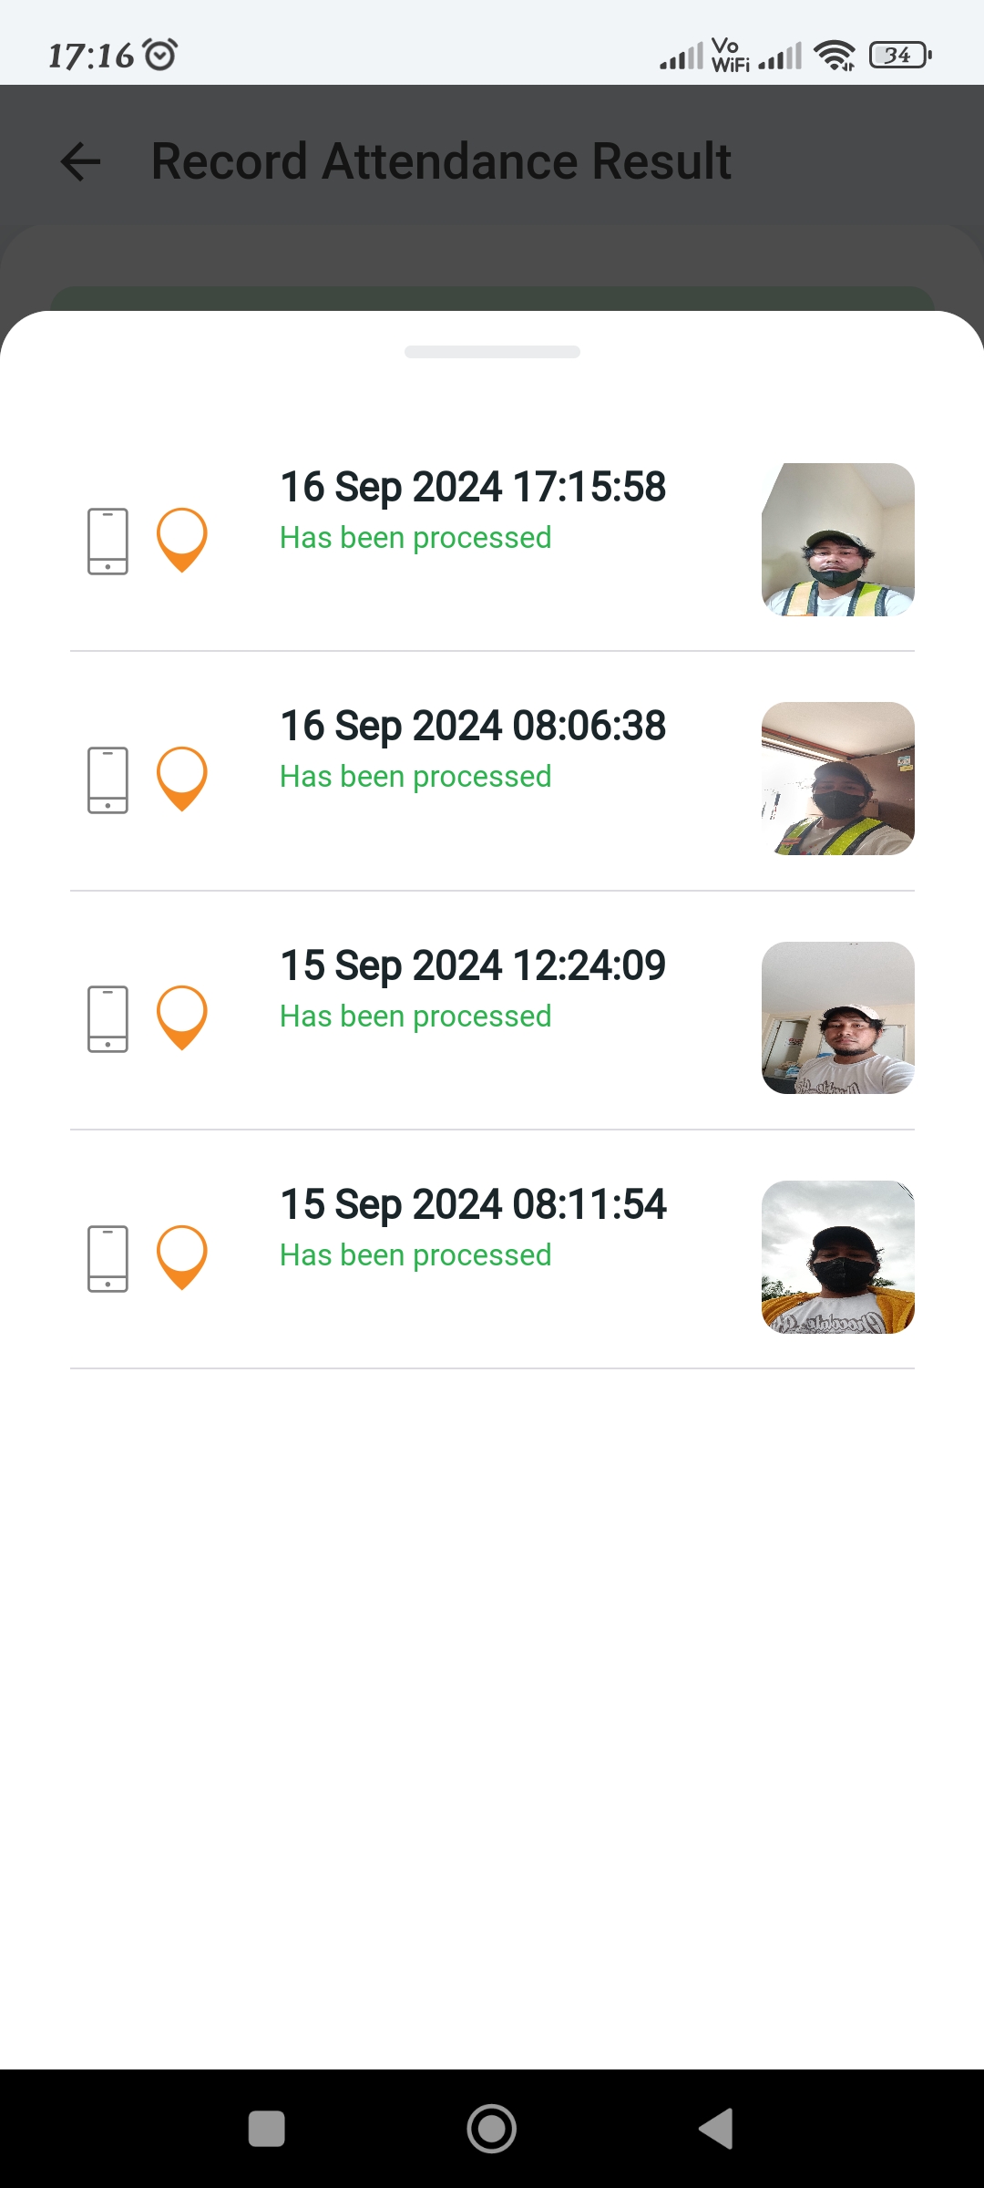Tap the bottom sheet drag handle

click(492, 352)
